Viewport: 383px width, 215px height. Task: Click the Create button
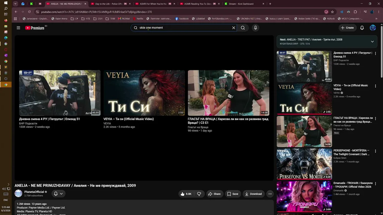pos(347,28)
